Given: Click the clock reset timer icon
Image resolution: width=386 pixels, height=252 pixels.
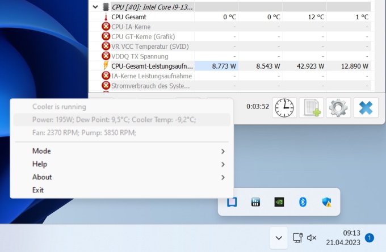Looking at the screenshot, I should [x=284, y=108].
